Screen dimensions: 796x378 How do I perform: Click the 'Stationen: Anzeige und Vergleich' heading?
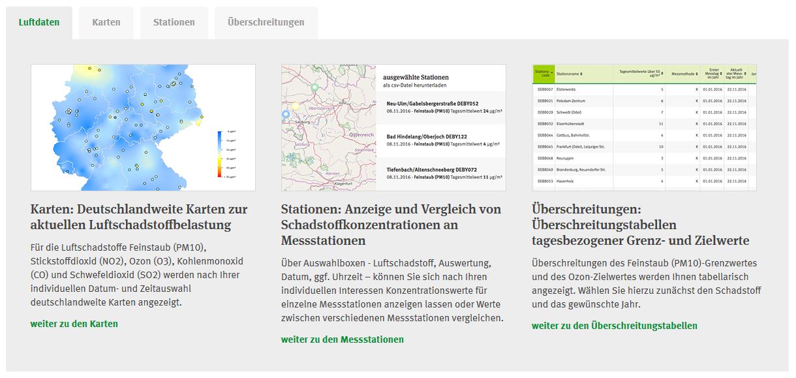click(391, 225)
